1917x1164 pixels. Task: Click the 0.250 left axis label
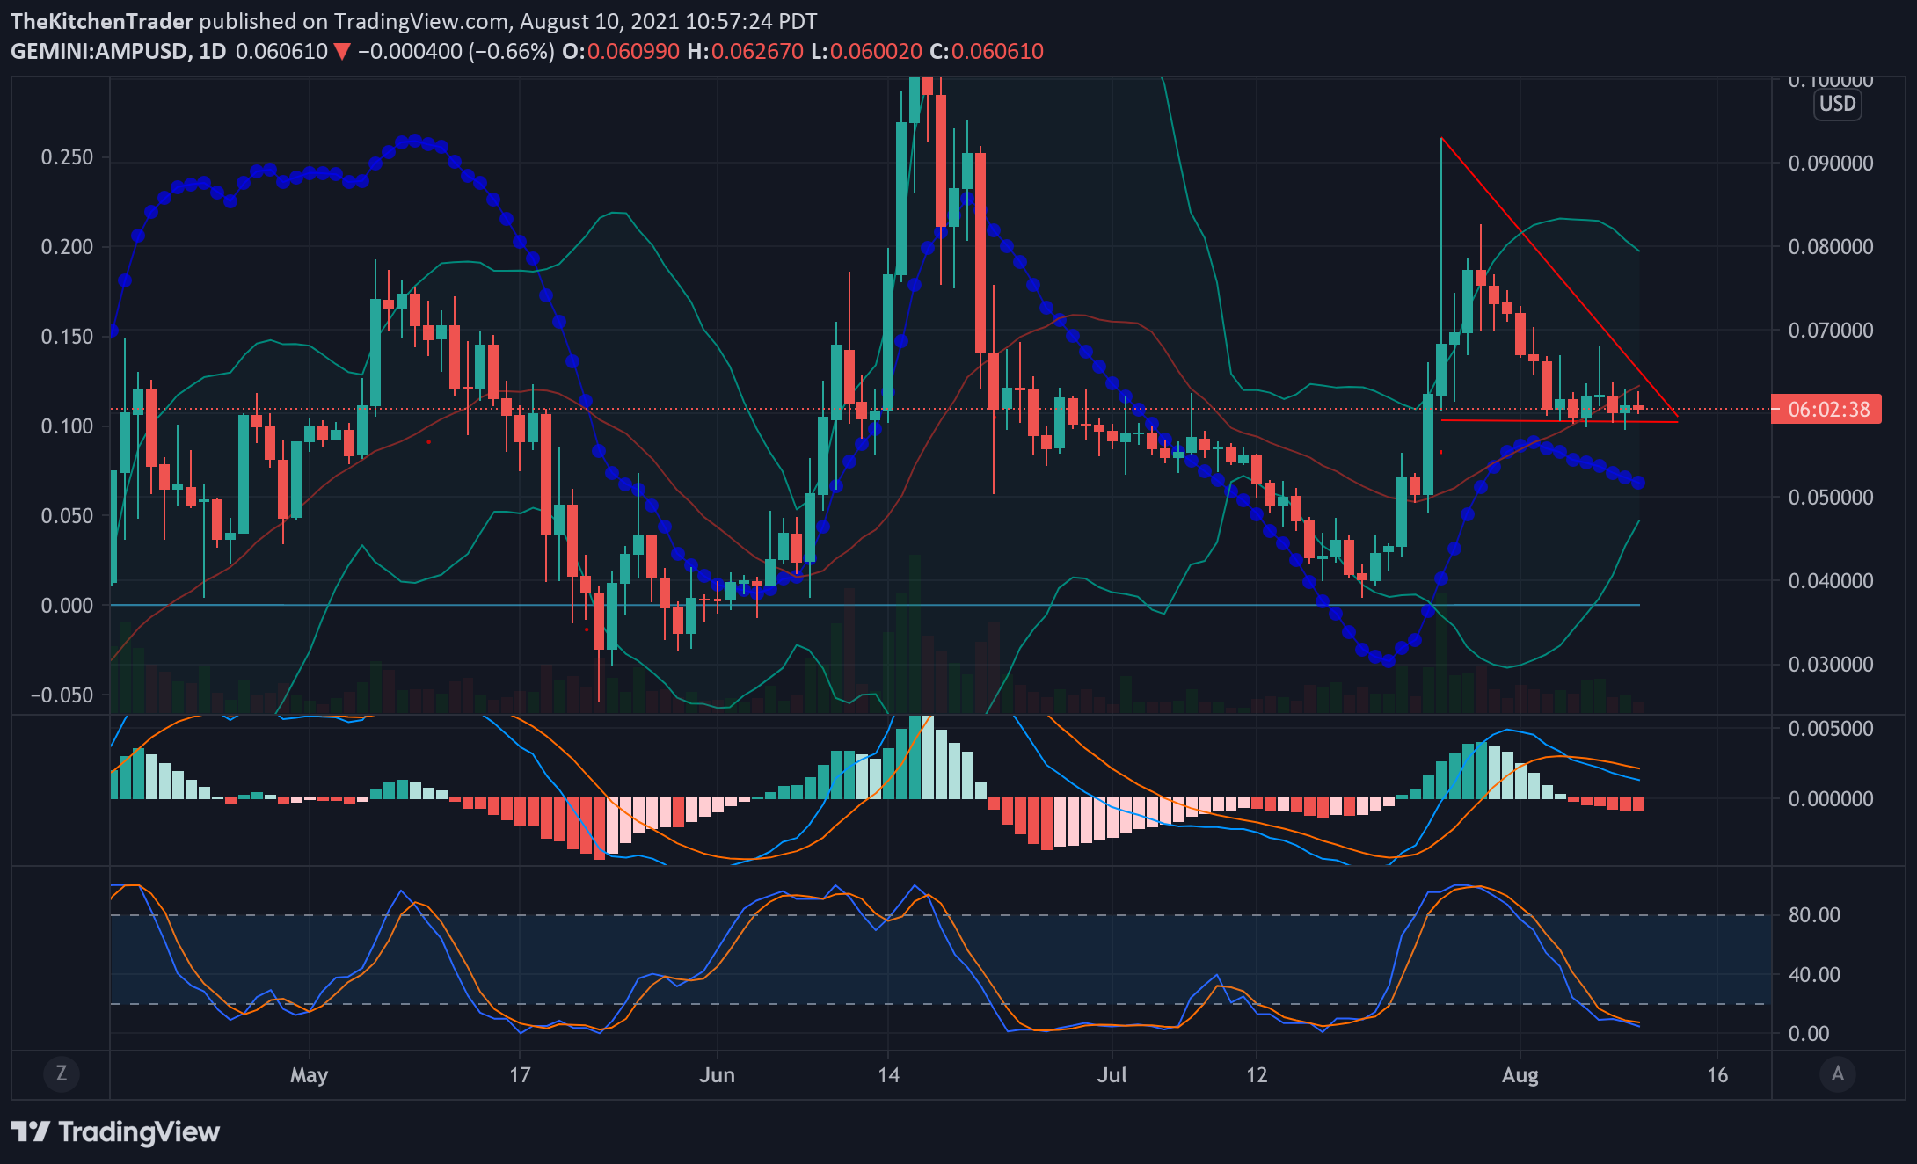pyautogui.click(x=67, y=157)
